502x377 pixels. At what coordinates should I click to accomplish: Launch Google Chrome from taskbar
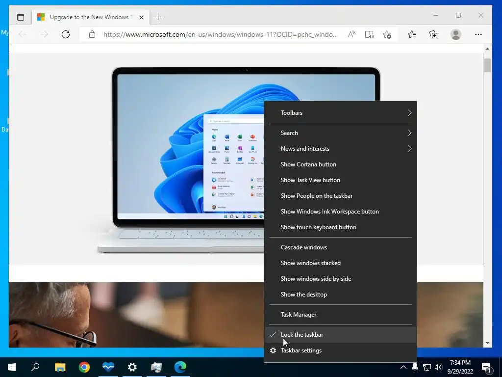(84, 367)
